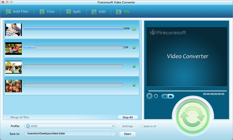Select the first video thumbnail of family at table
The image size is (233, 140).
(x=14, y=30)
